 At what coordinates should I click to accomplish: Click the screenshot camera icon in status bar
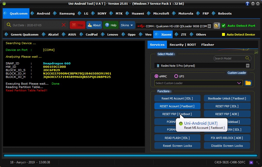(x=251, y=162)
